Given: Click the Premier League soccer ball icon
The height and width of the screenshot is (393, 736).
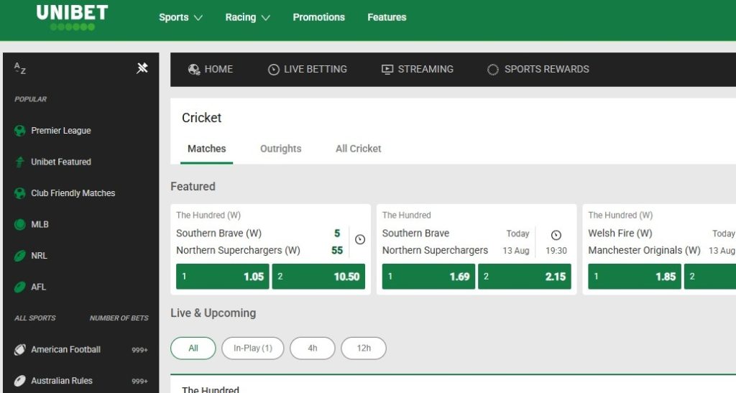Looking at the screenshot, I should (x=19, y=130).
